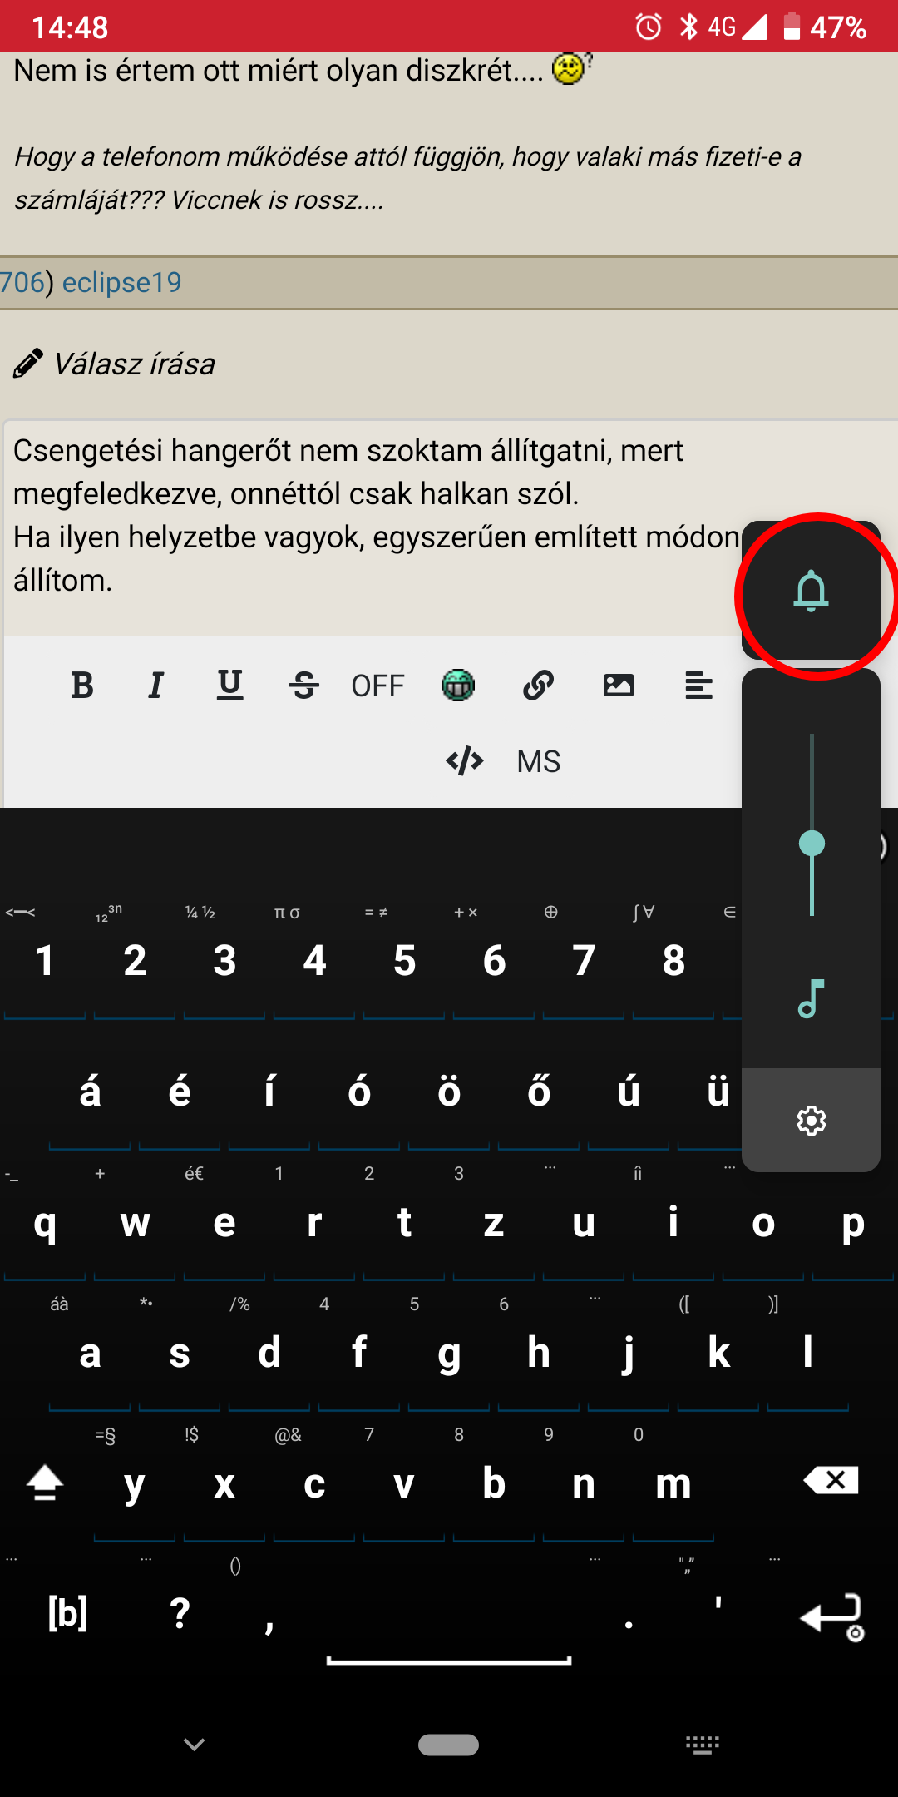Open the eclipse19 user profile link
898x1797 pixels.
pyautogui.click(x=122, y=282)
